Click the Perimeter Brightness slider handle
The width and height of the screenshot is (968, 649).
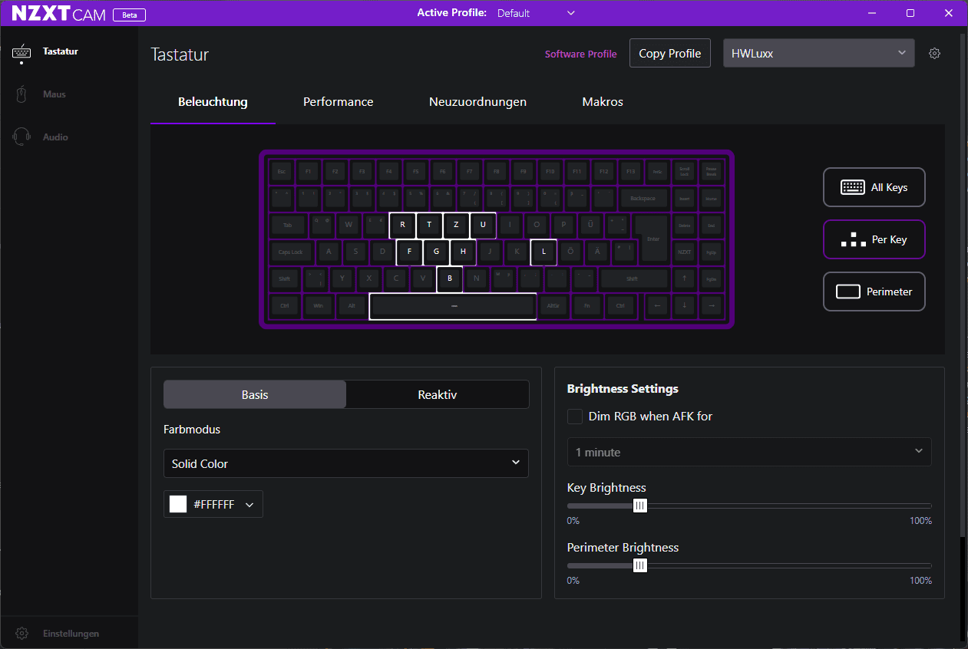[x=640, y=565]
